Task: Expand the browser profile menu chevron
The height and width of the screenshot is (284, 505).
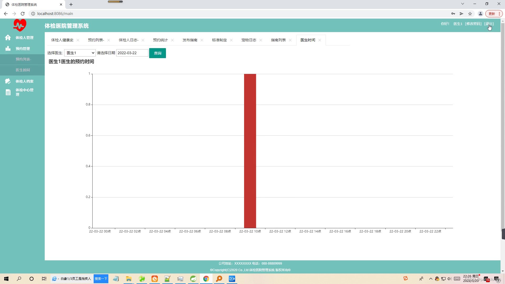Action: tap(462, 4)
